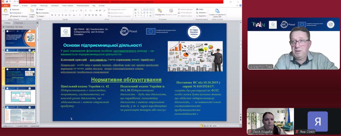Viewport: 341px width, 136px height.
Task: Click the increase indent icon
Action: point(100,10)
